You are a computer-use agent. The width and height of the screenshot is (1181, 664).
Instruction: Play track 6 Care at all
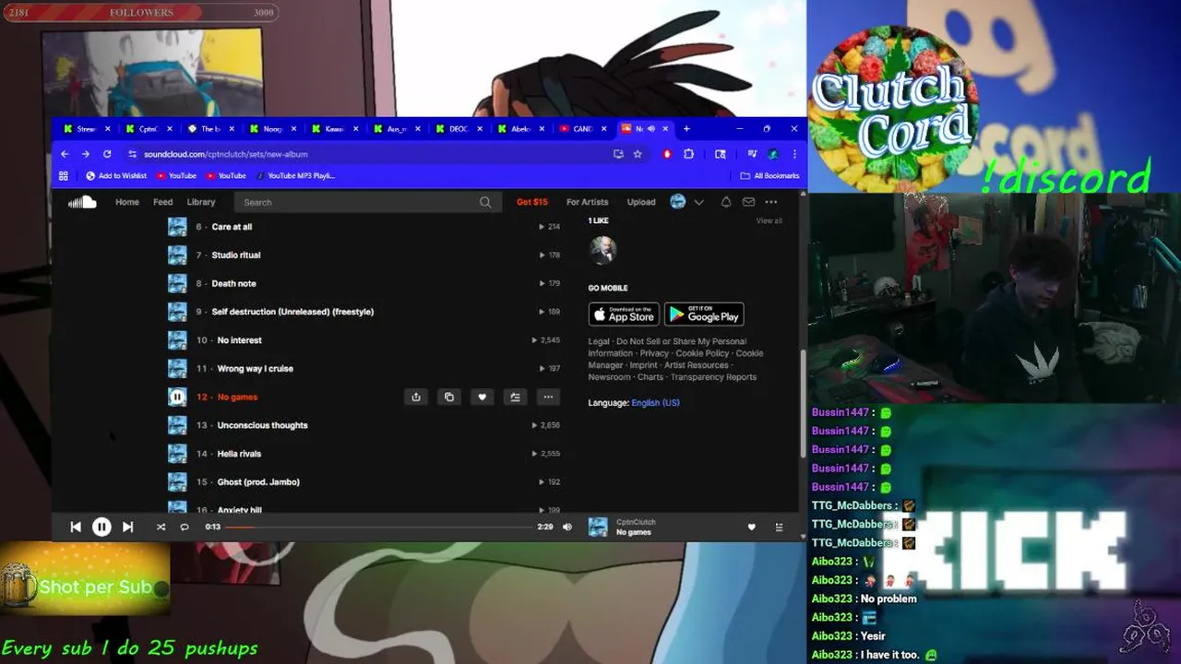(x=232, y=227)
